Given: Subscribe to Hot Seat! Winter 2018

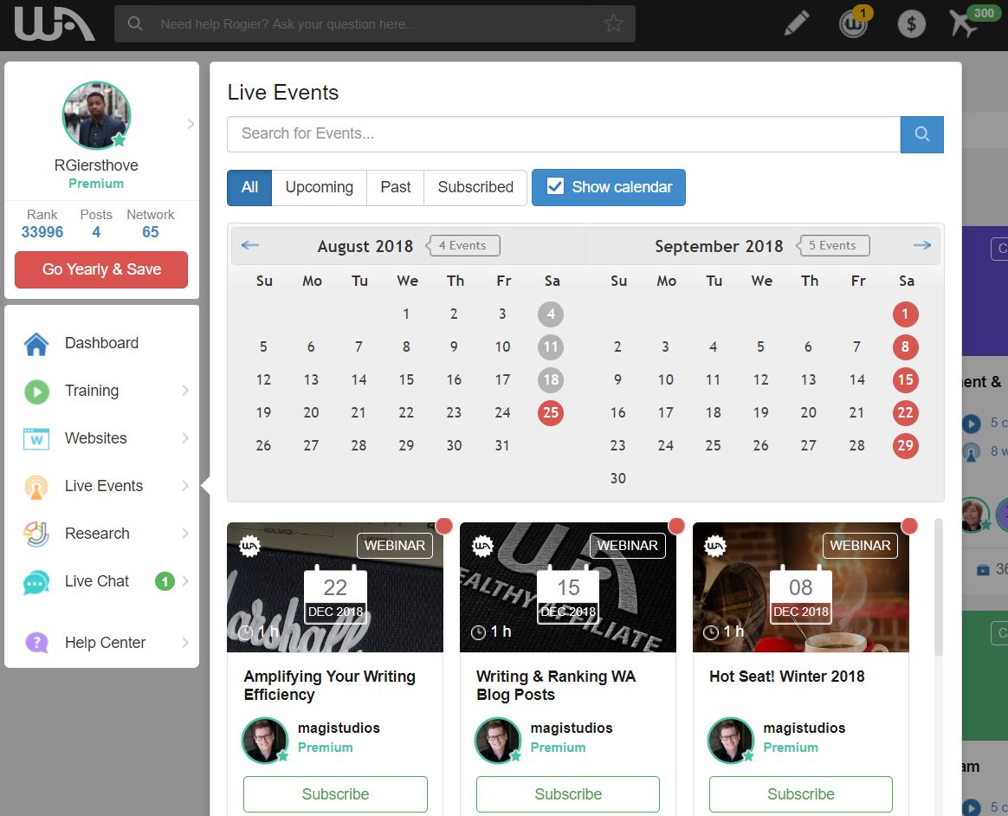Looking at the screenshot, I should pyautogui.click(x=801, y=794).
